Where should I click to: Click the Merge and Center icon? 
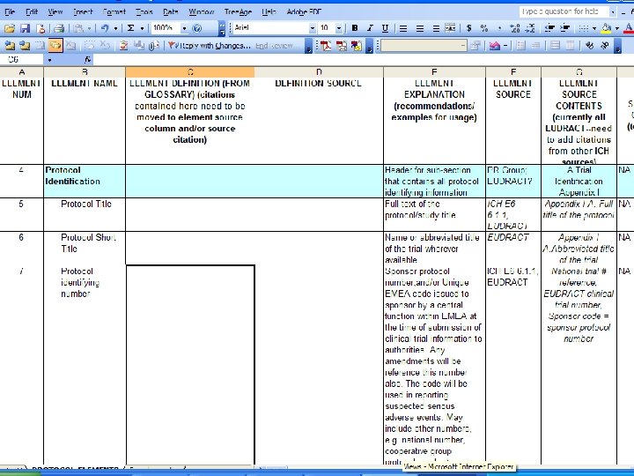(x=450, y=28)
